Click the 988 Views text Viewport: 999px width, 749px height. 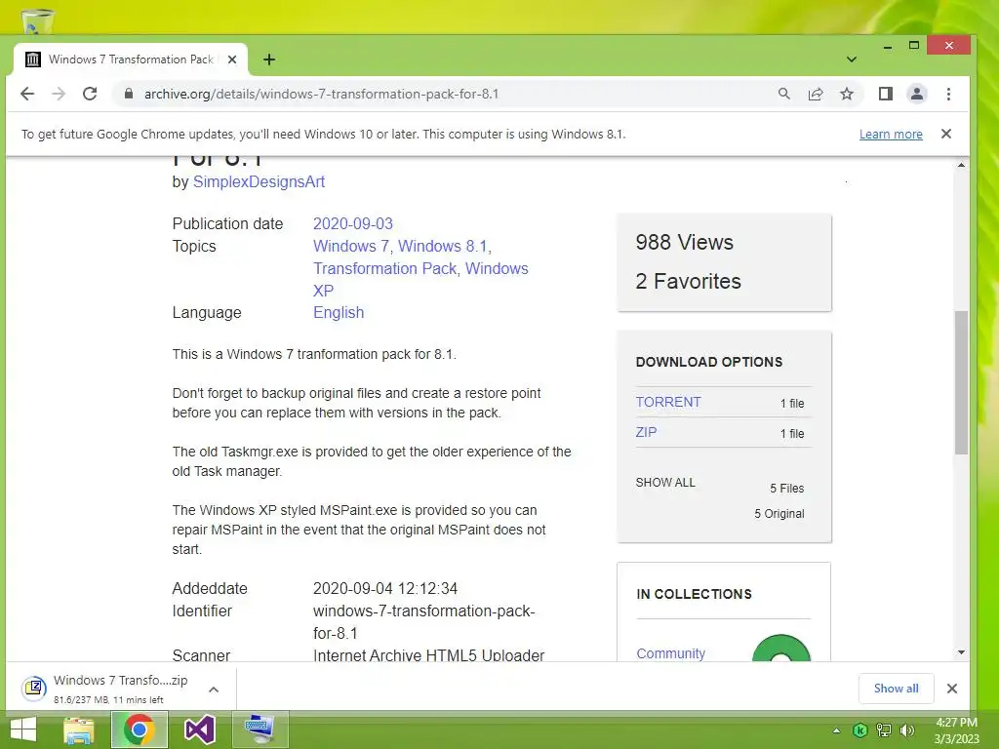[x=684, y=242]
